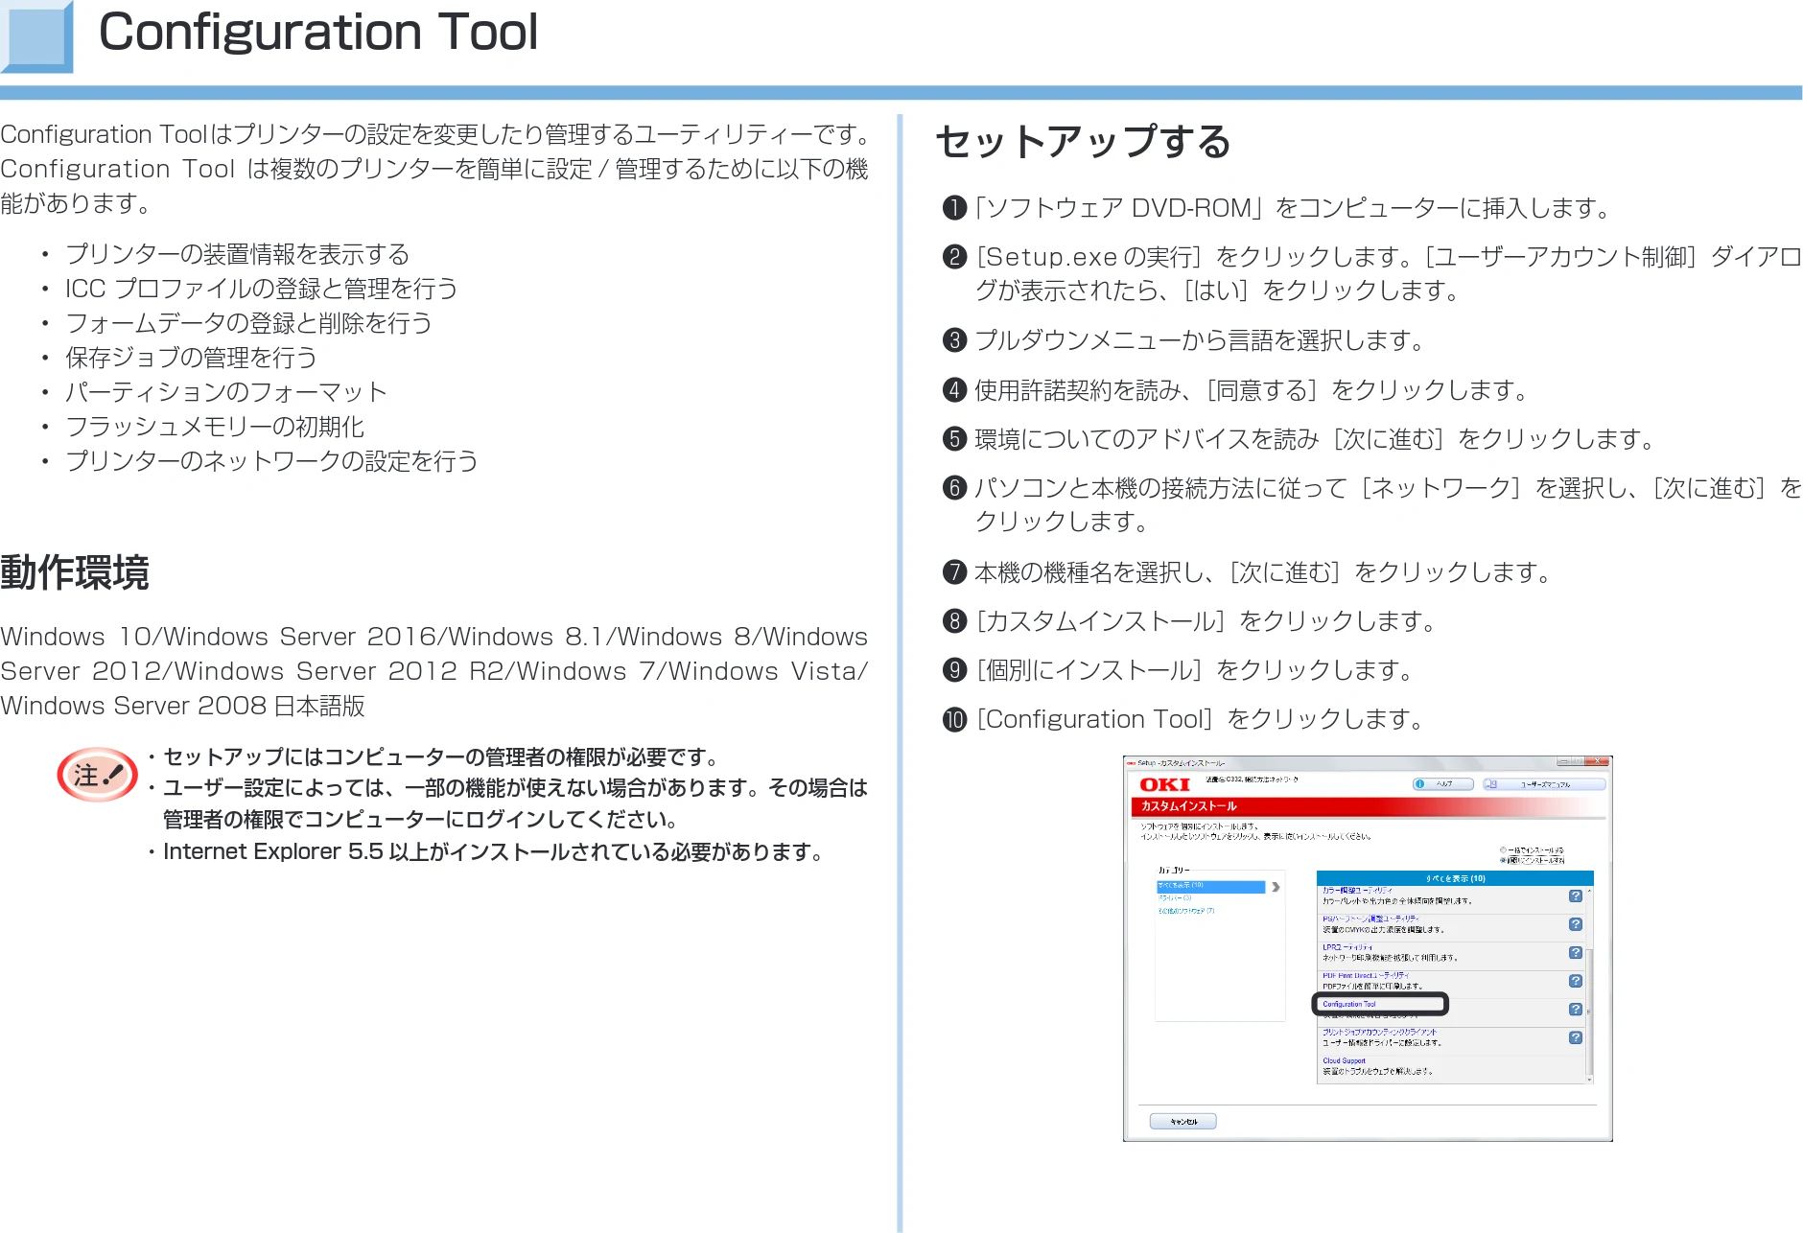The width and height of the screenshot is (1803, 1233).
Task: Open help icon for プリントジョブアカウンティングクライアント
Action: pos(1576,1037)
